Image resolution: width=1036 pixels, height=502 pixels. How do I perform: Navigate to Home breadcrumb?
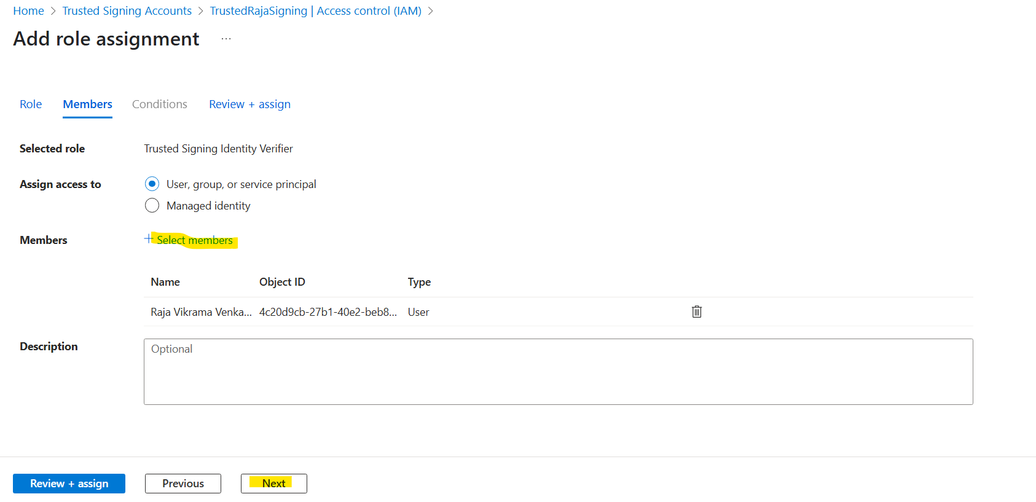click(28, 11)
